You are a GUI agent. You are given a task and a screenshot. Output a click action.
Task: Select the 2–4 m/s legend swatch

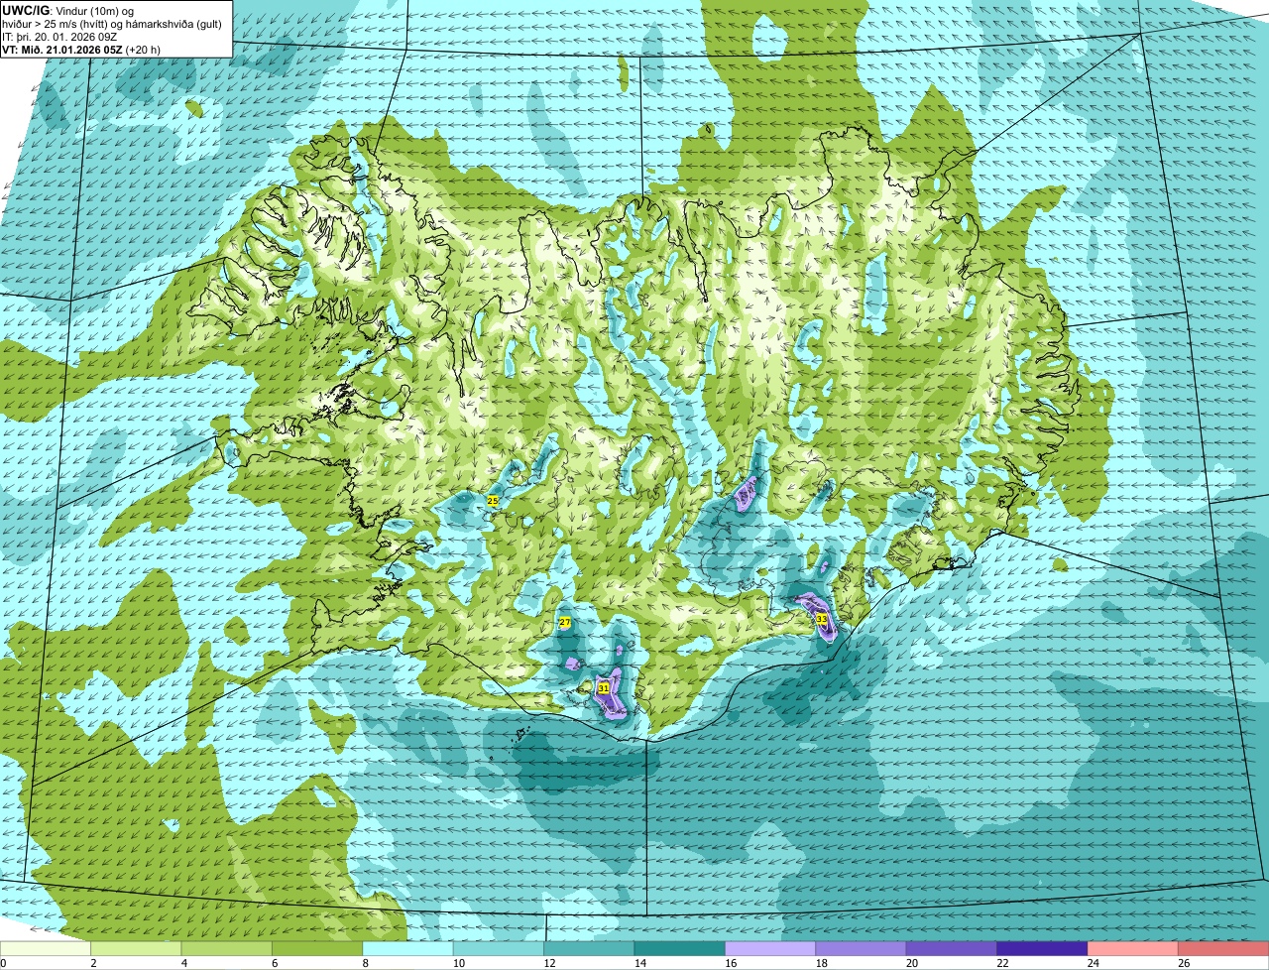(136, 949)
